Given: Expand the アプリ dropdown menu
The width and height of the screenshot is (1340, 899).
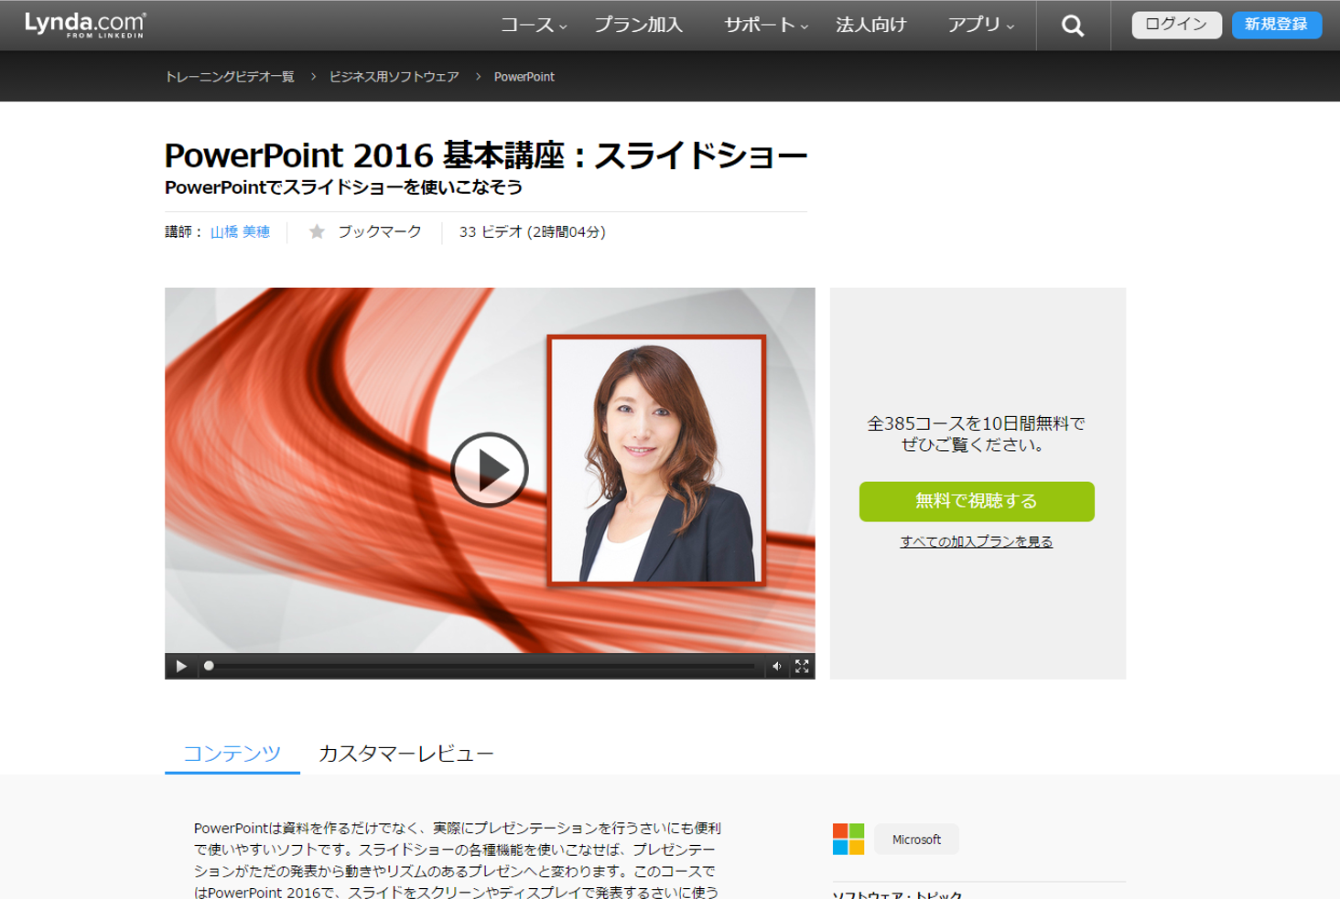Looking at the screenshot, I should (980, 26).
